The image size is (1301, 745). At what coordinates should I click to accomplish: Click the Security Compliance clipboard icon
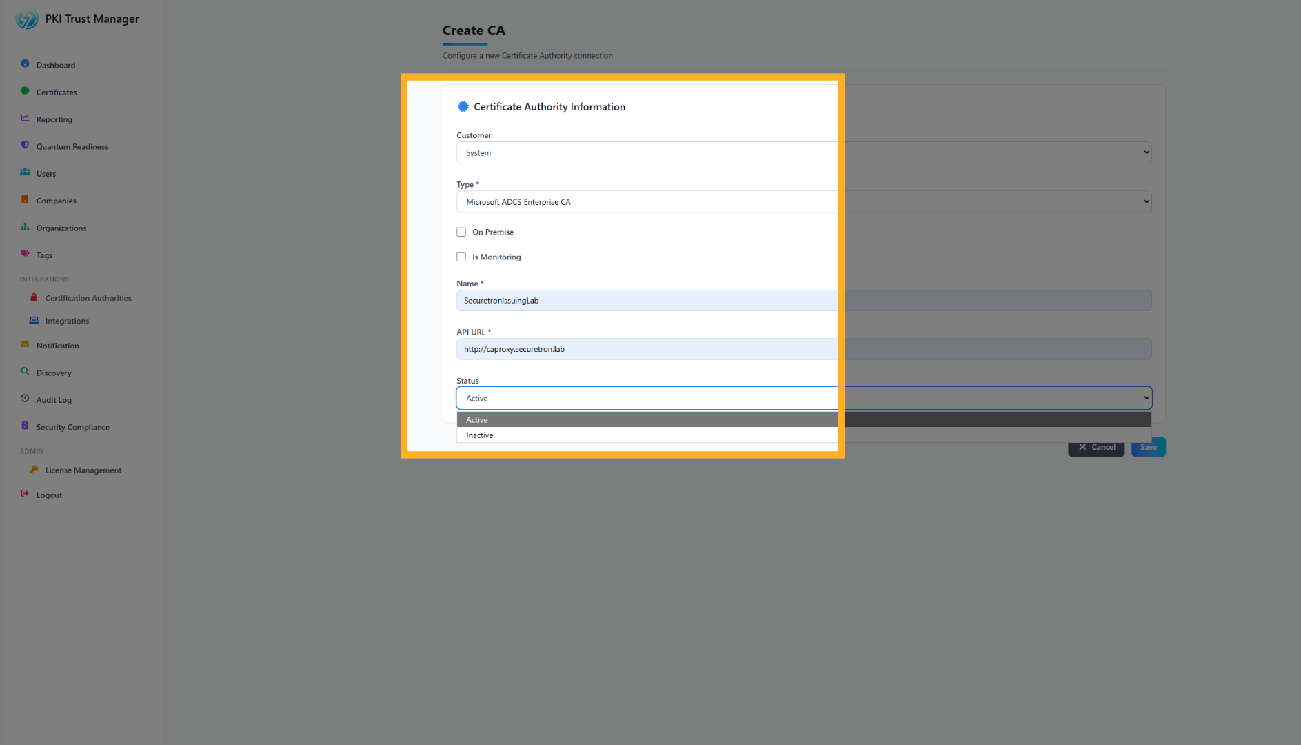tap(25, 426)
